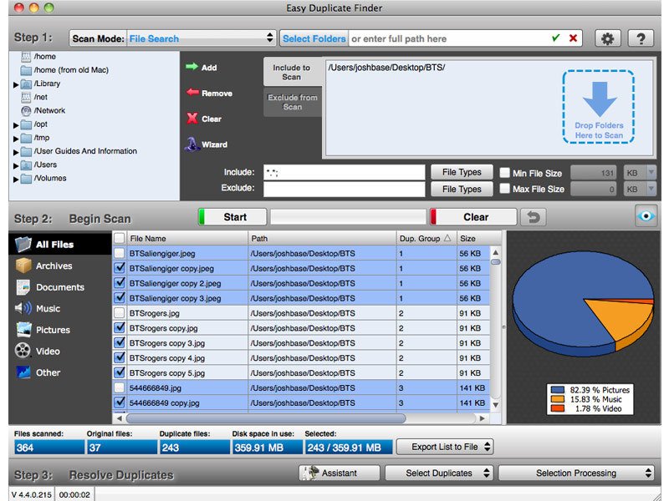This screenshot has height=501, width=669.
Task: Click the /Network globe icon
Action: (26, 111)
